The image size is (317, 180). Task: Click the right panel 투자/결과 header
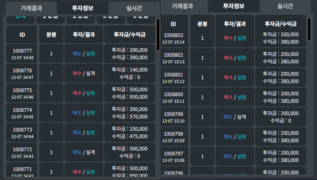[x=234, y=24]
